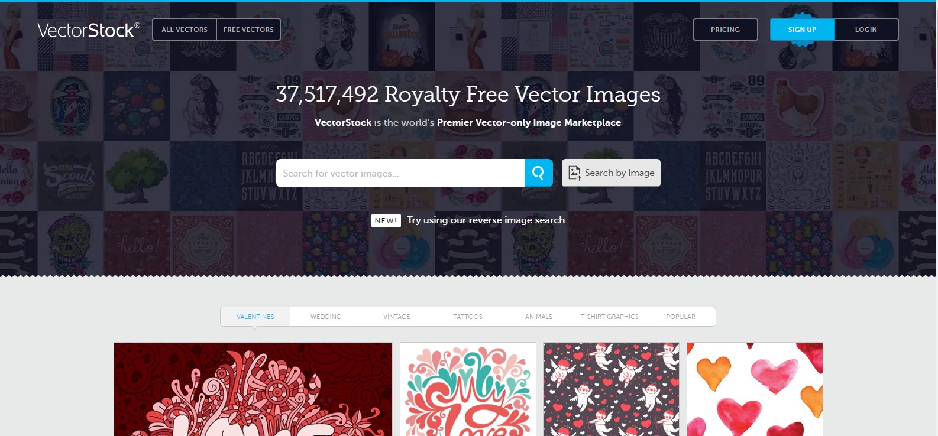938x436 pixels.
Task: Open the VectorStock logo homepage
Action: [x=89, y=30]
